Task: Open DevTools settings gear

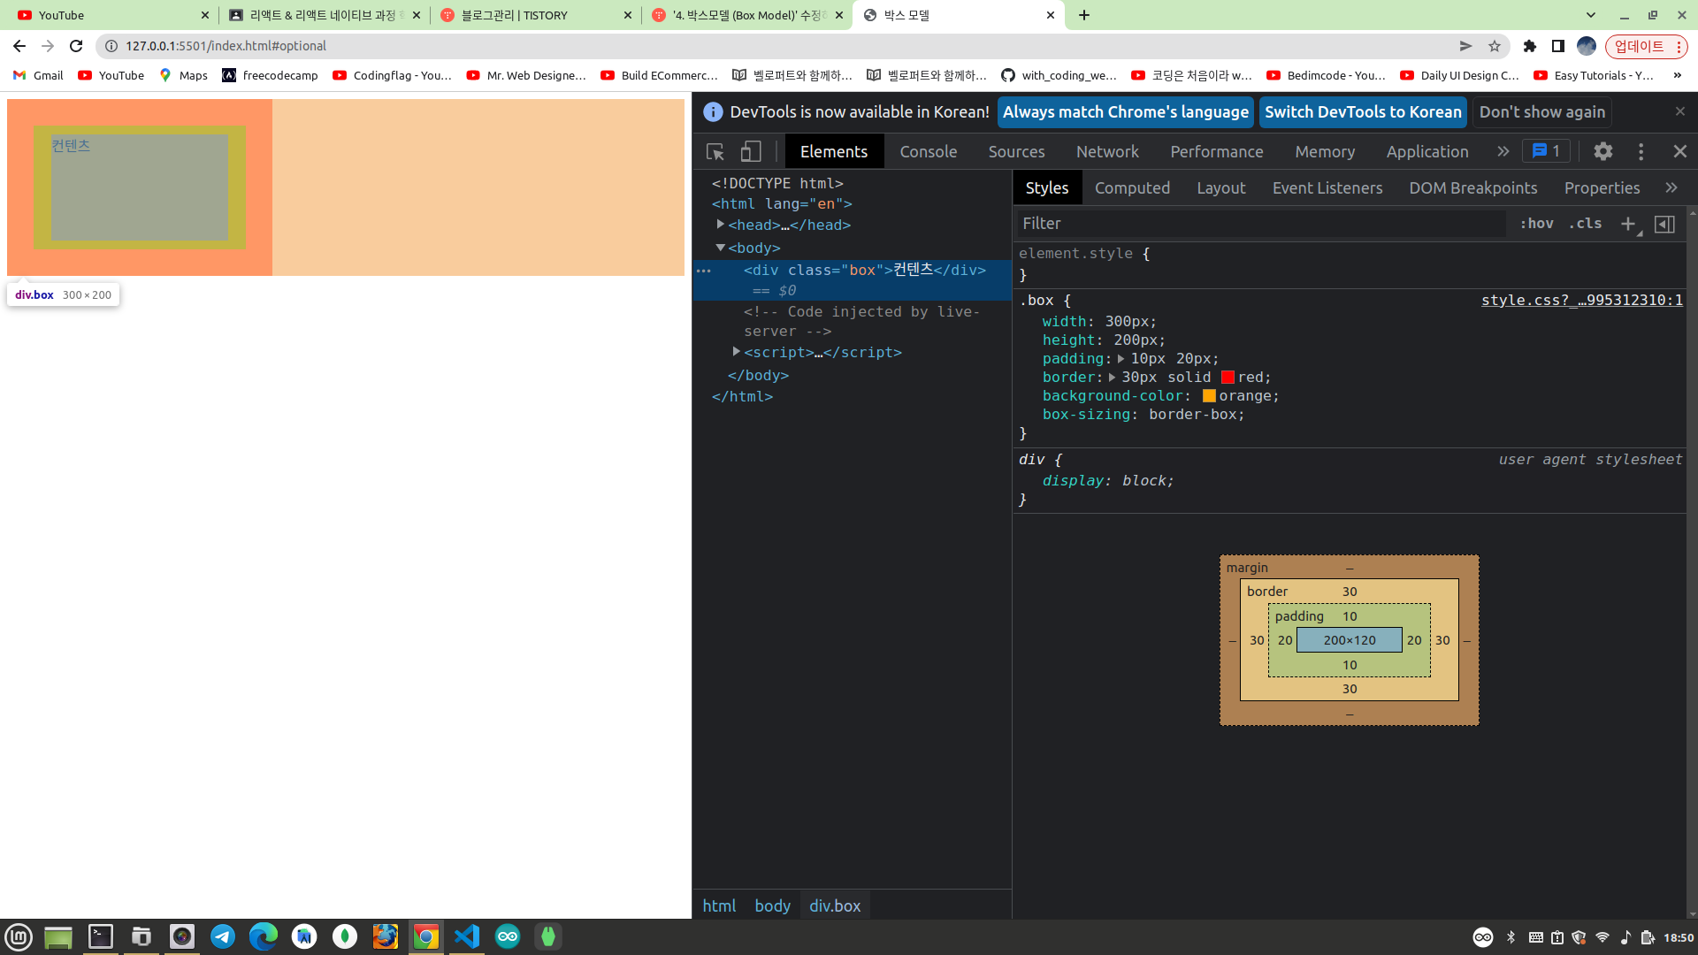Action: 1602,152
